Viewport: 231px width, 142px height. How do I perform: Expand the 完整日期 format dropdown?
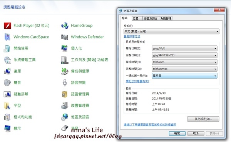184,55
